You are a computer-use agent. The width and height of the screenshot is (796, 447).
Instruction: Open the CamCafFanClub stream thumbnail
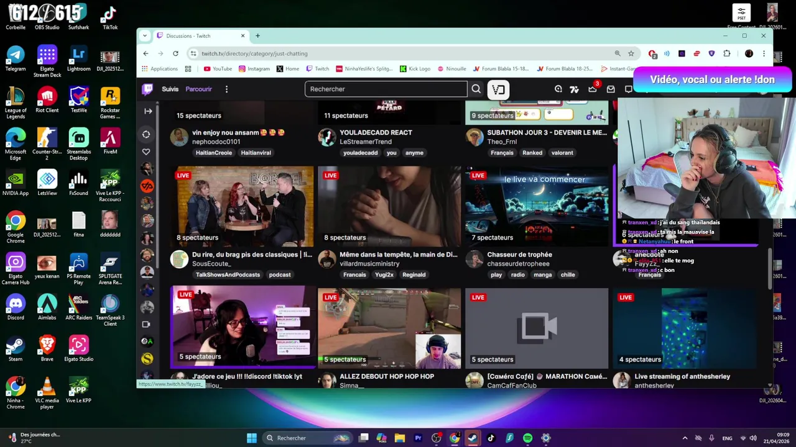537,328
